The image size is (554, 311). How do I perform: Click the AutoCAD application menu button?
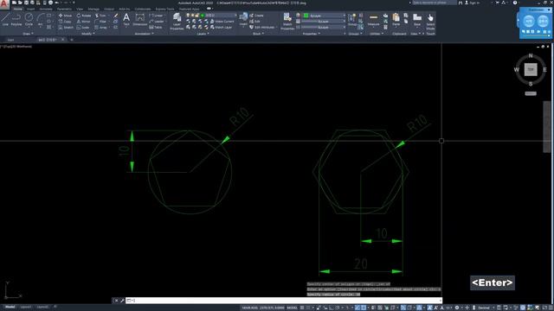tap(4, 4)
